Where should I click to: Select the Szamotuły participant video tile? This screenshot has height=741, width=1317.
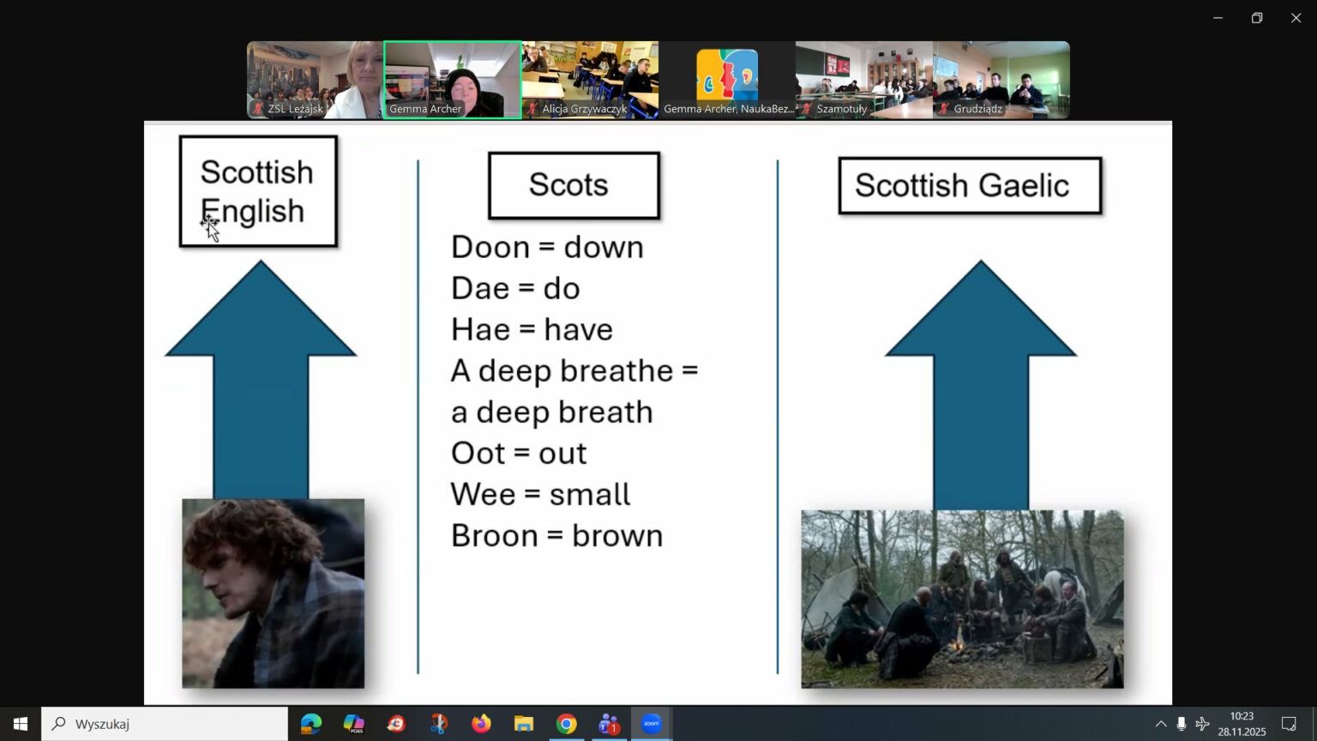864,80
